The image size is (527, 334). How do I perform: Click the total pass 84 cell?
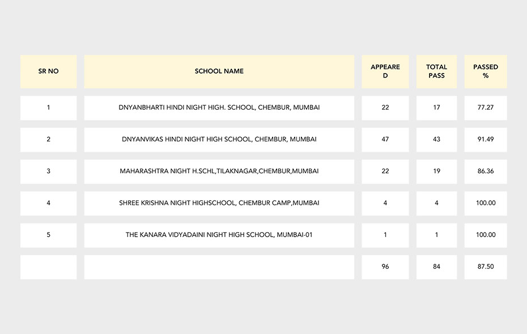point(436,267)
